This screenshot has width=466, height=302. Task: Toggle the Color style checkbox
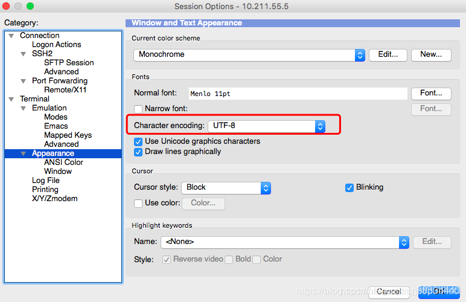coord(257,260)
